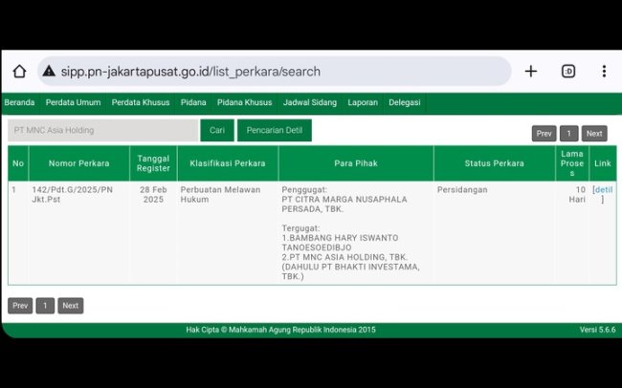Open the Pidana menu
This screenshot has width=622, height=388.
tap(193, 102)
